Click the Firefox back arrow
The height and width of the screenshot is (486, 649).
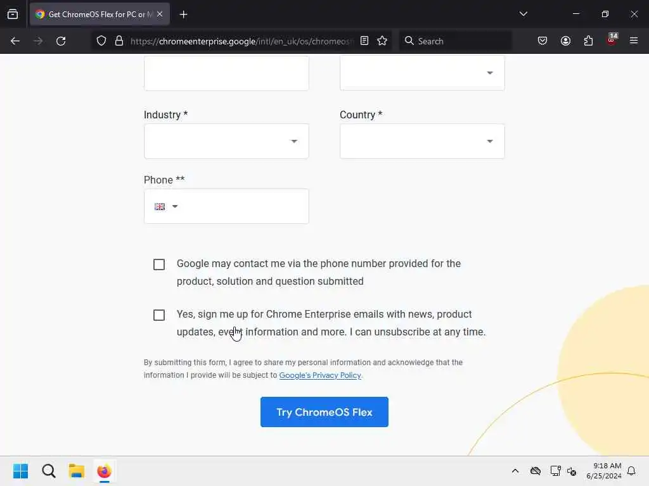(15, 41)
